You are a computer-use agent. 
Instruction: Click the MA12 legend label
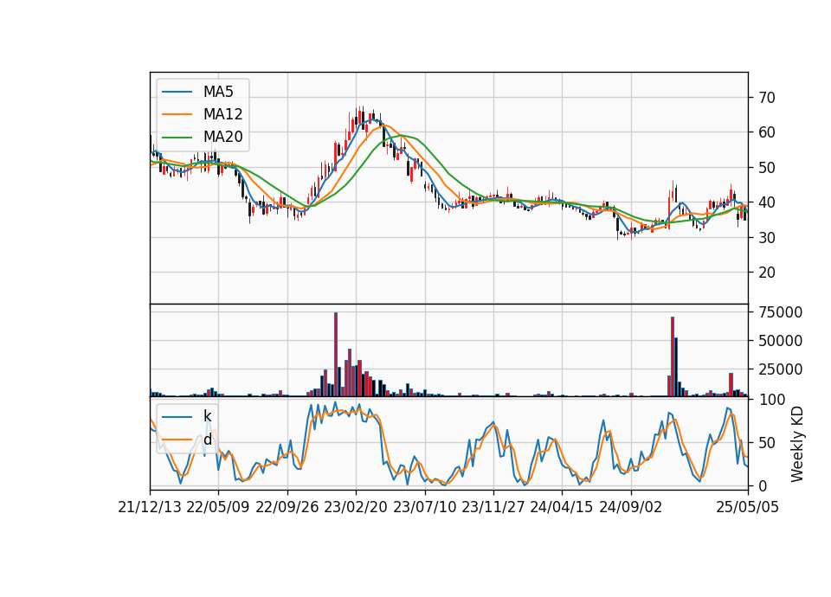point(222,114)
